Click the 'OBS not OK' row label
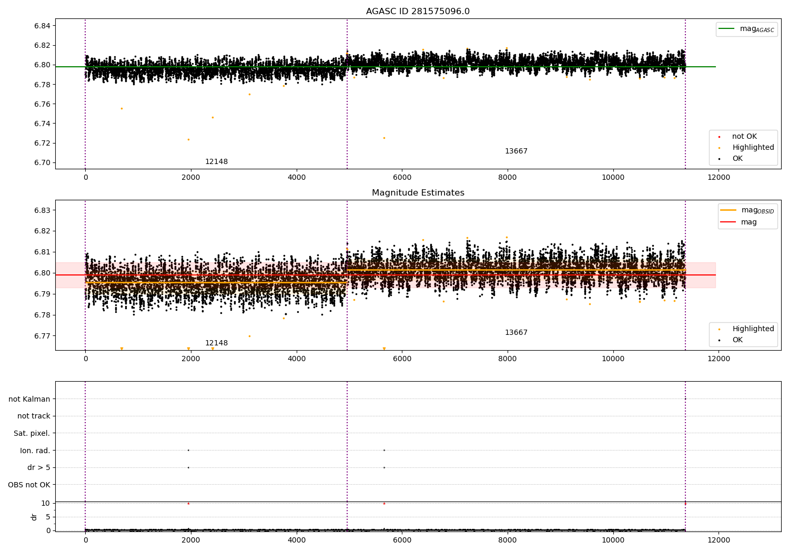Screen dimensions: 789x552 pyautogui.click(x=29, y=485)
